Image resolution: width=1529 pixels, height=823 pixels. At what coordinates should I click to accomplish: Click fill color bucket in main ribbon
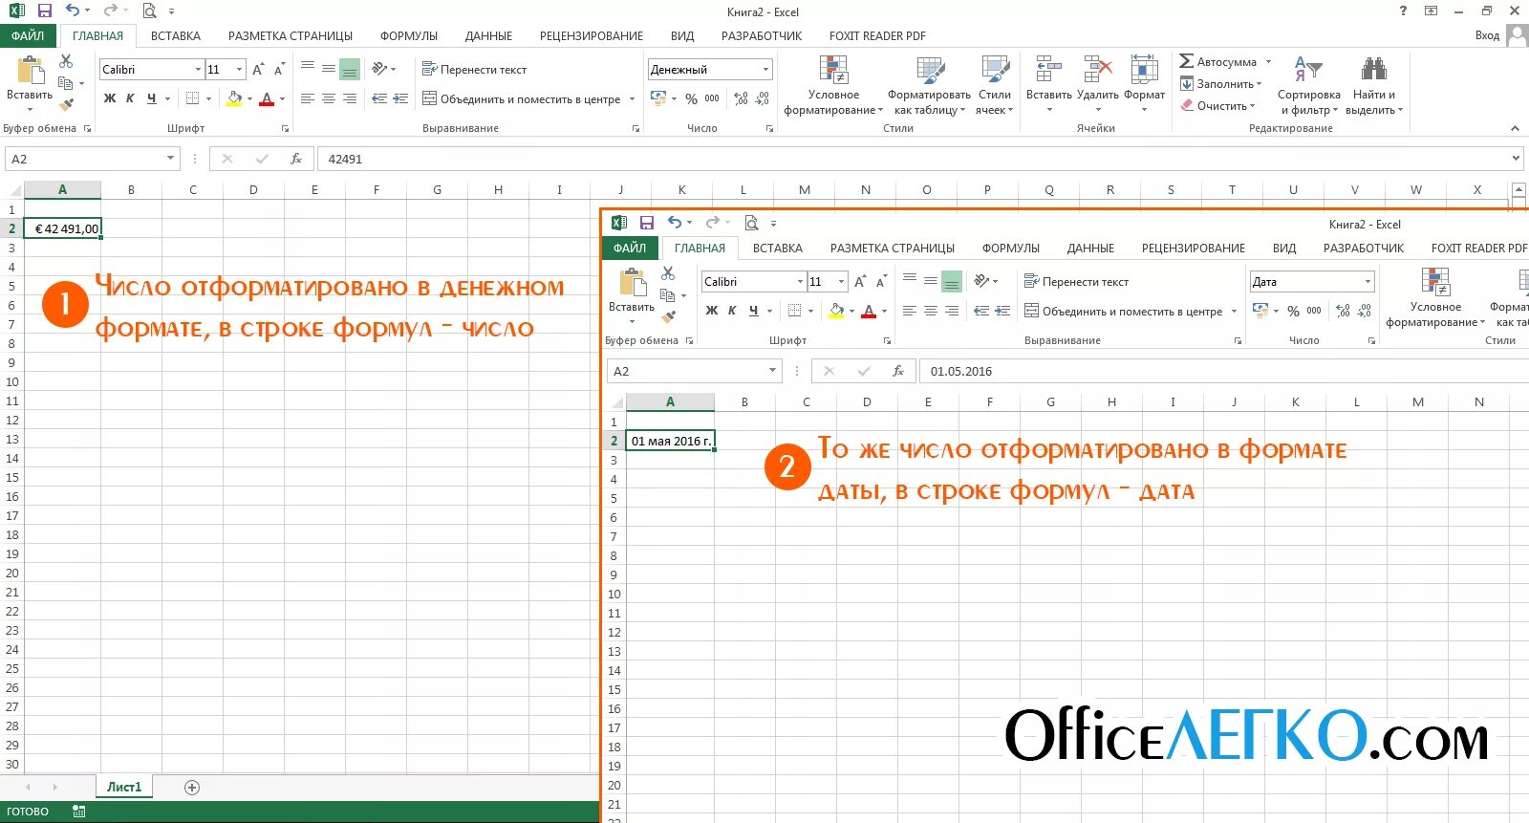[x=234, y=98]
